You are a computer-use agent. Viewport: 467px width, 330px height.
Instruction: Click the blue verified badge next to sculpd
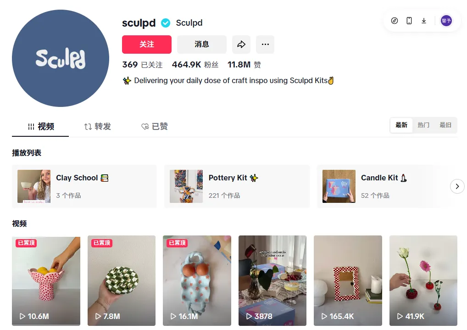coord(166,23)
